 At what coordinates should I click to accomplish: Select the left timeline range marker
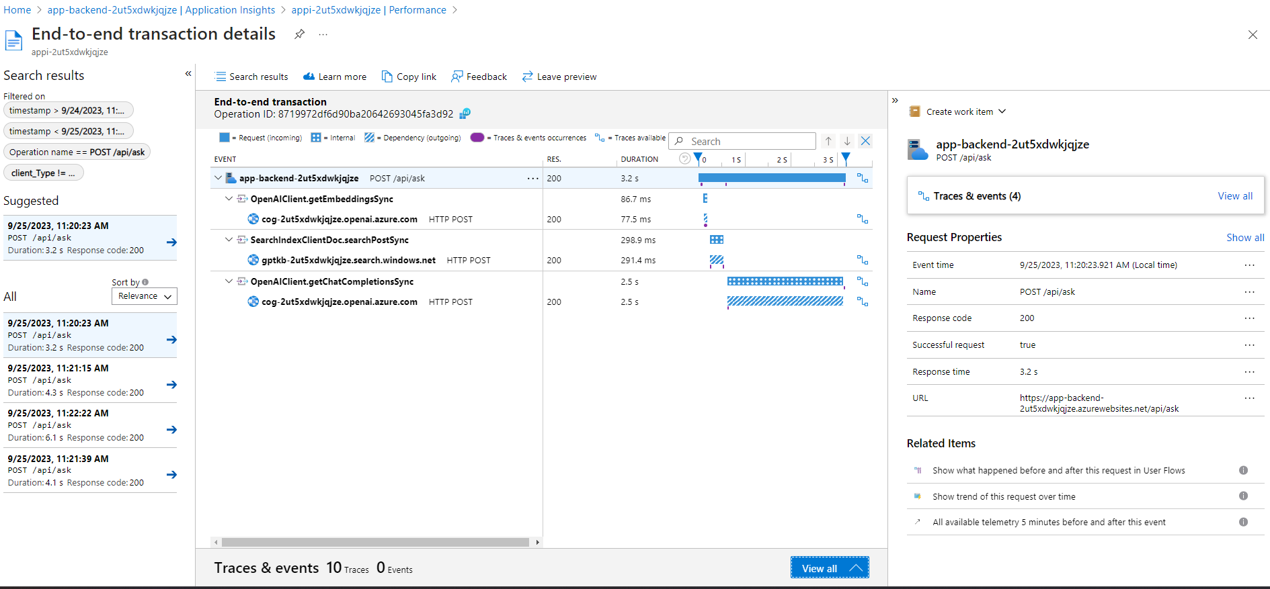[698, 158]
